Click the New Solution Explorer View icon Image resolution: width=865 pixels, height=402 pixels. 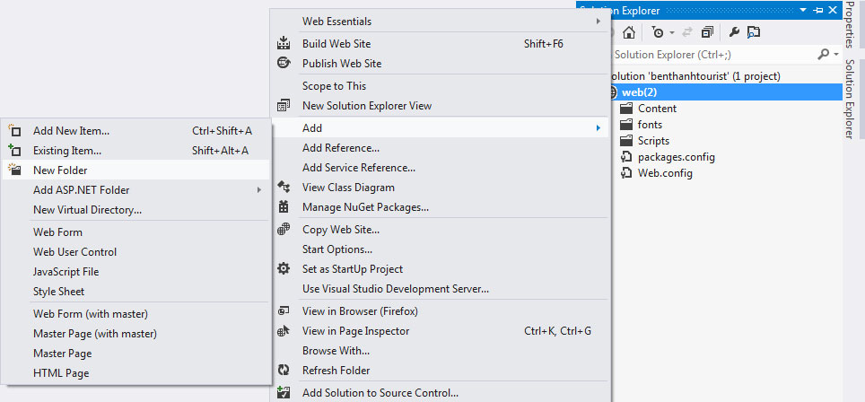pos(284,105)
